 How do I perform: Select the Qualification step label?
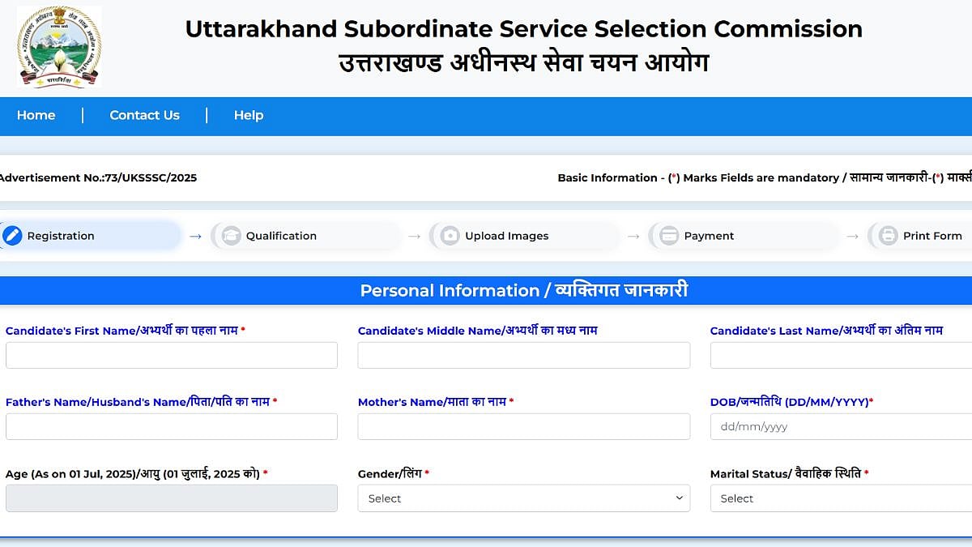281,236
